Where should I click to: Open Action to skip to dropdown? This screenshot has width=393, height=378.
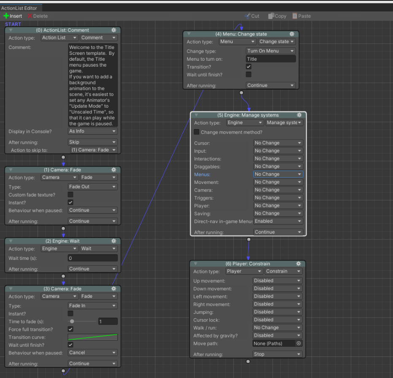(x=94, y=150)
